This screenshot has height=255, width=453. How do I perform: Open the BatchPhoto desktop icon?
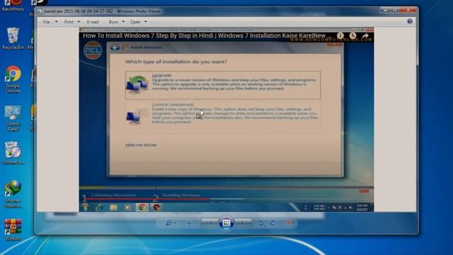13,6
